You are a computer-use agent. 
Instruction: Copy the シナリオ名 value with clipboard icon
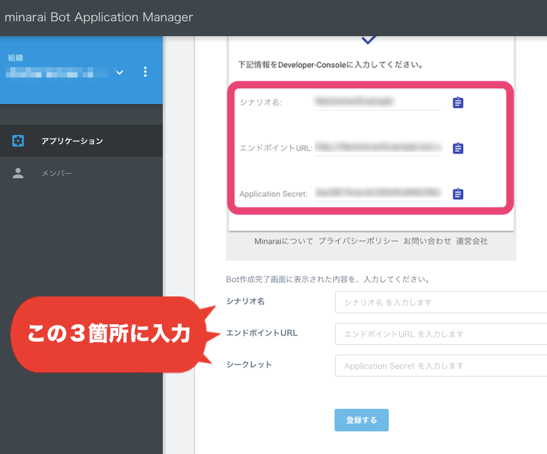pyautogui.click(x=458, y=103)
